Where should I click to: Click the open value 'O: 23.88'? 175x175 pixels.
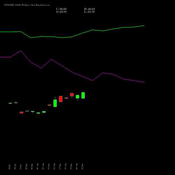tap(61, 12)
